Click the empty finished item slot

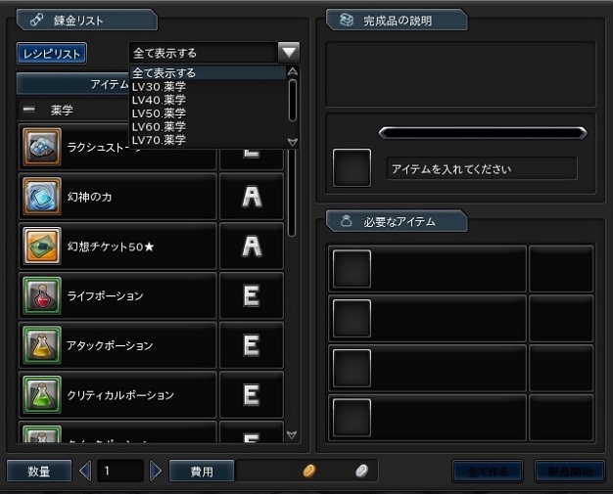point(352,168)
